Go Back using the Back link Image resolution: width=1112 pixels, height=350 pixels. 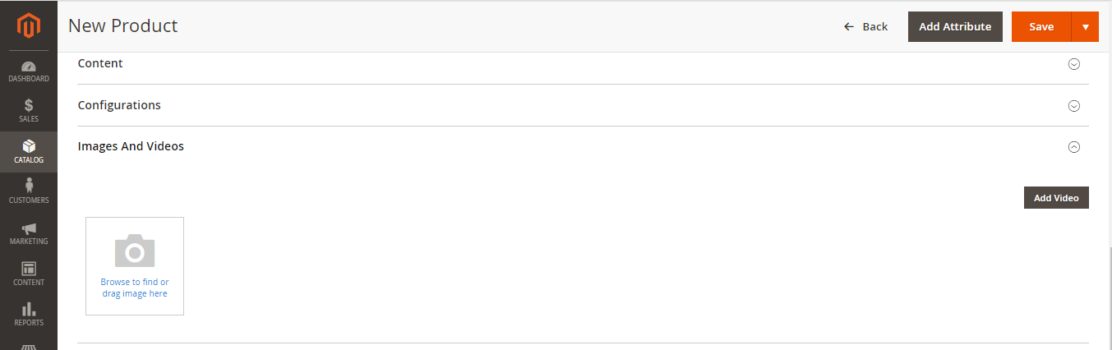[866, 26]
